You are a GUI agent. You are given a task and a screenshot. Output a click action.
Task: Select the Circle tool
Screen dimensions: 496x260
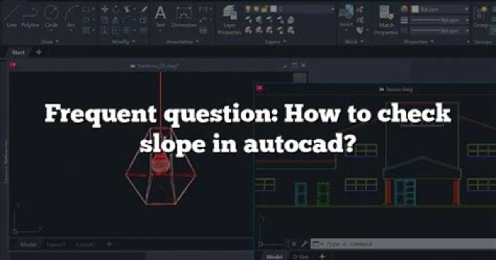point(51,16)
